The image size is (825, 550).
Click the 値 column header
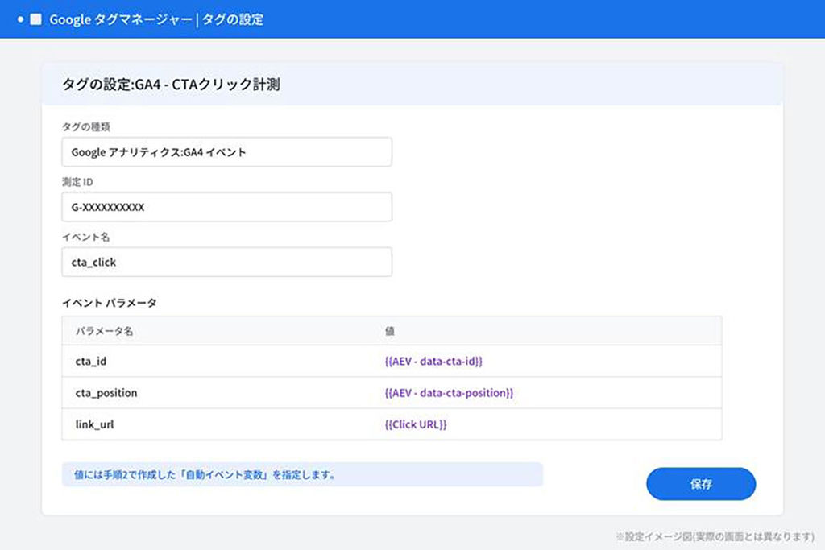pyautogui.click(x=389, y=331)
